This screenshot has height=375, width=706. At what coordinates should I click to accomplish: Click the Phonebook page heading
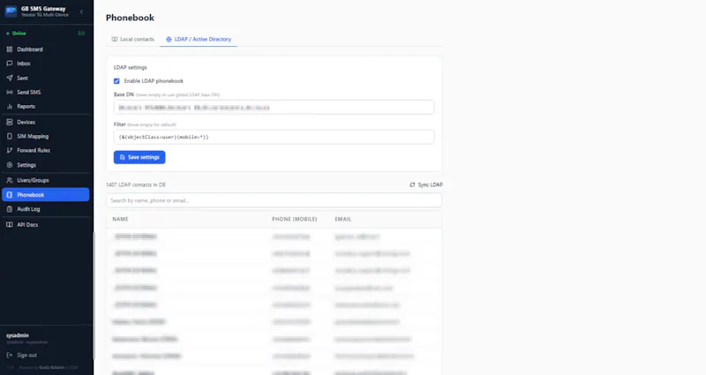tap(130, 18)
